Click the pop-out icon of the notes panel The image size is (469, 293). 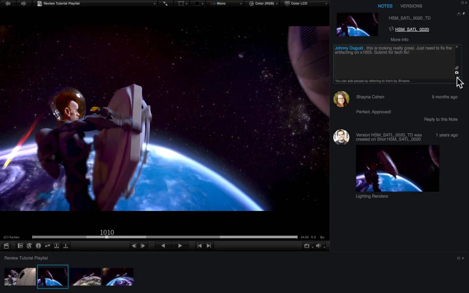click(x=462, y=2)
